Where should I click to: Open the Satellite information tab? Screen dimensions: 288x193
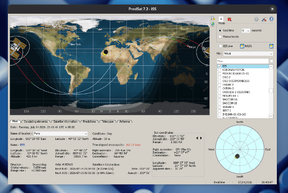(x=65, y=121)
